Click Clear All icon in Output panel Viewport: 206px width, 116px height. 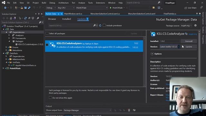[129, 110]
